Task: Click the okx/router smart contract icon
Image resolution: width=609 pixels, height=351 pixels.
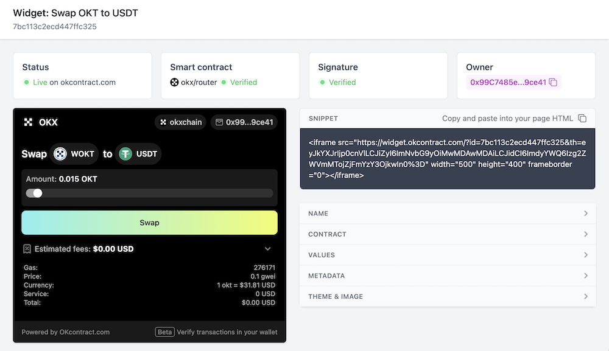Action: coord(174,82)
